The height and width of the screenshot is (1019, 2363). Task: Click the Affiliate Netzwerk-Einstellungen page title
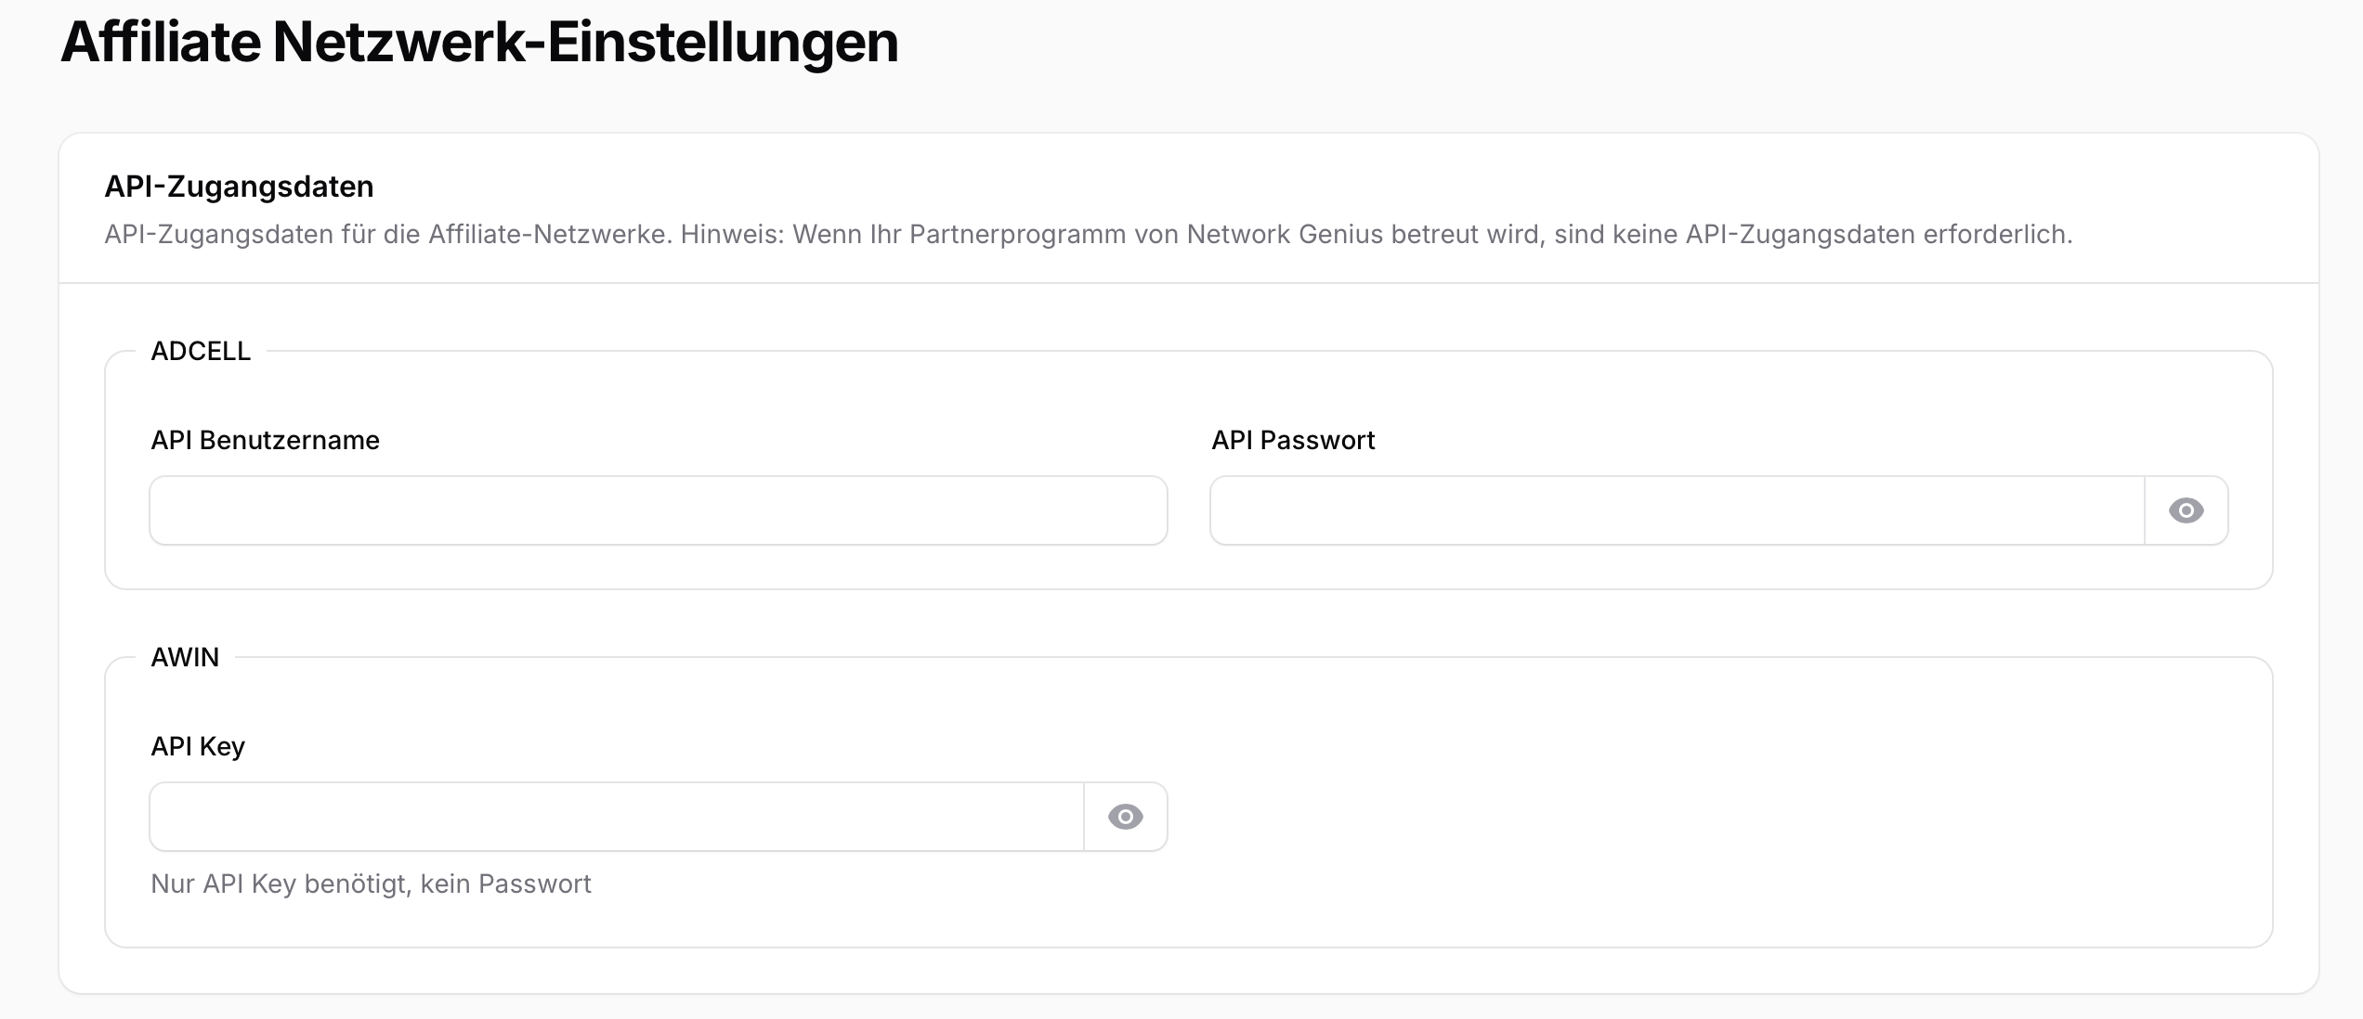coord(478,41)
